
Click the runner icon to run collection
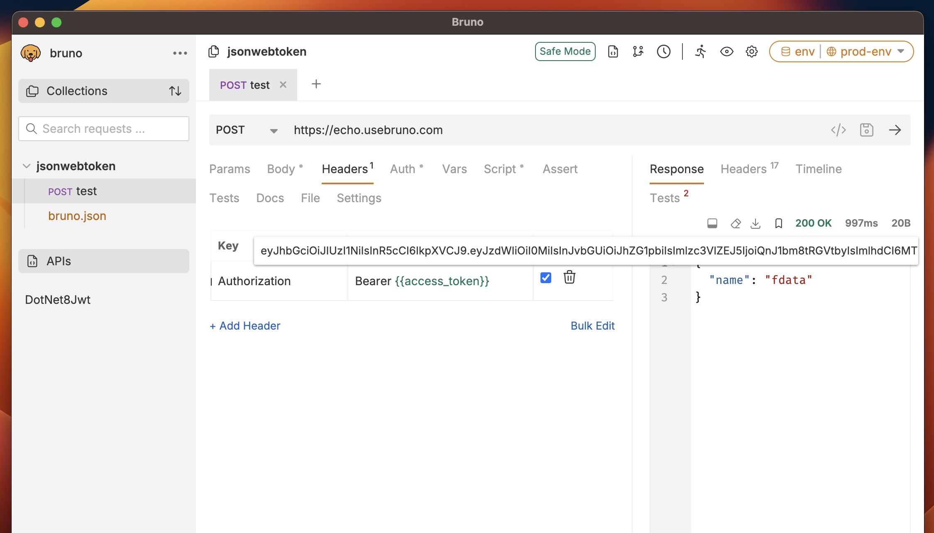(x=700, y=51)
